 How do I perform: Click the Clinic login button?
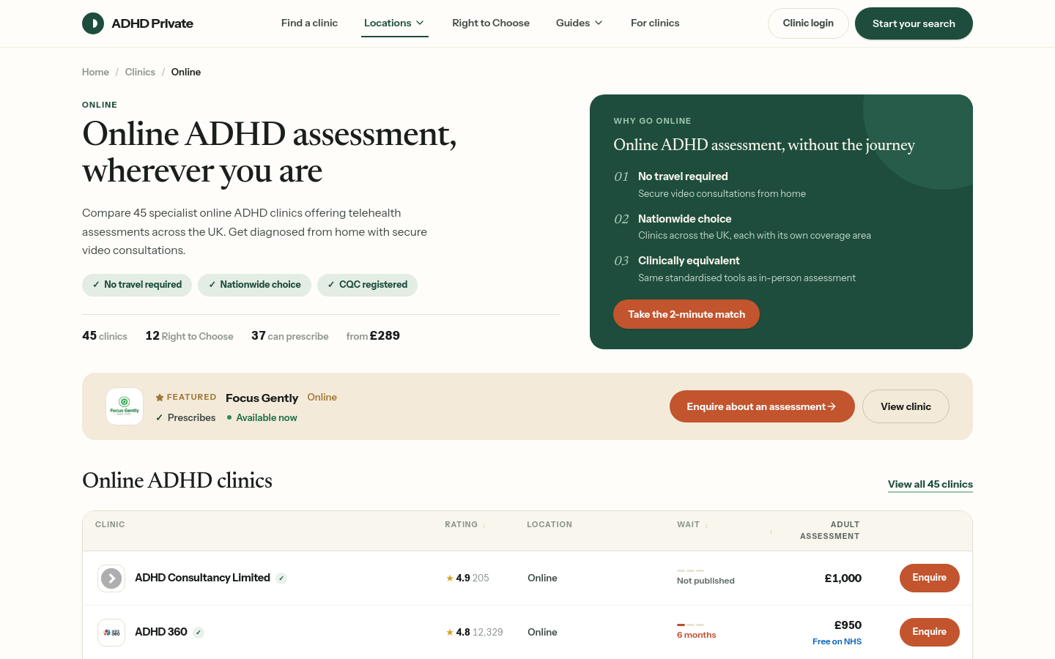tap(808, 23)
